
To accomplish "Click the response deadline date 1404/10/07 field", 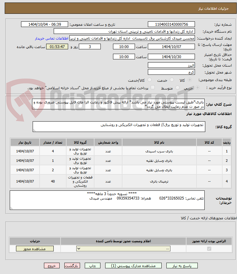I will click(171, 47).
